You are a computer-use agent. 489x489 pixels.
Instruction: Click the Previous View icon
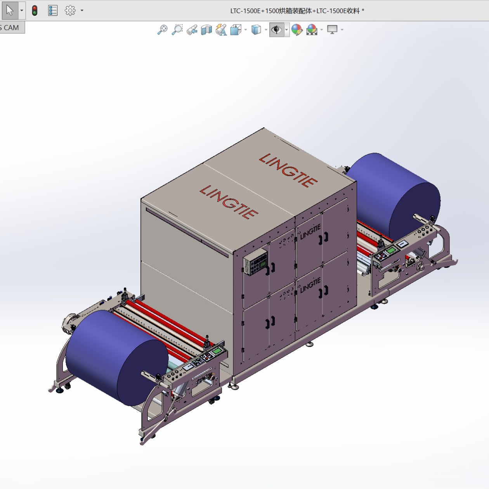tap(192, 29)
